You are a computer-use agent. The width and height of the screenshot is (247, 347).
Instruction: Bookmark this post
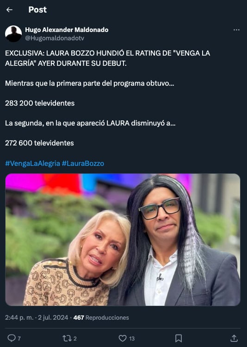click(x=179, y=338)
